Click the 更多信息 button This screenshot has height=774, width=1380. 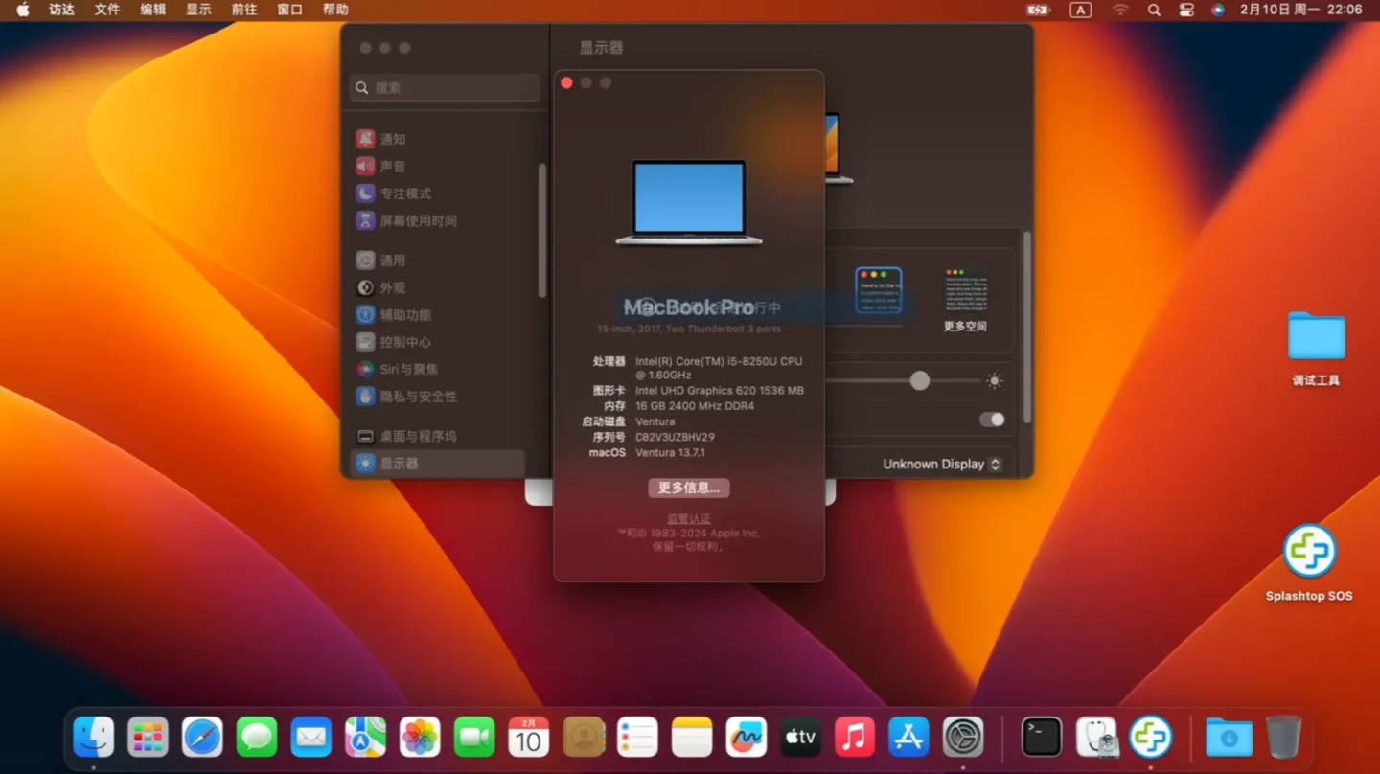click(689, 488)
